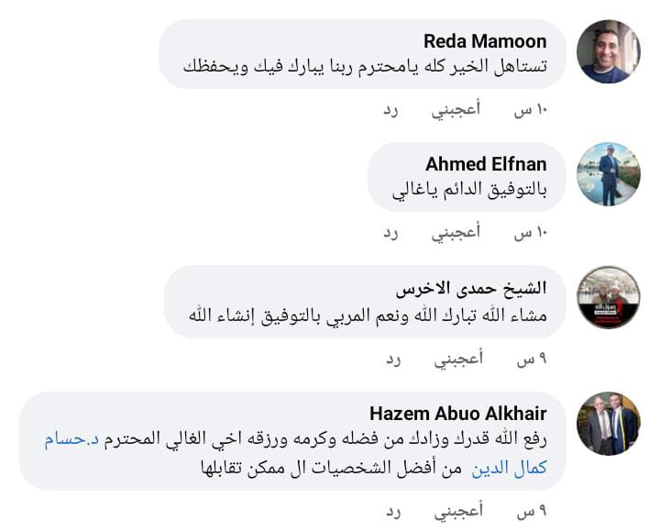
Task: Reply to الشيخ حمدى الاخرس comment
Action: click(393, 359)
